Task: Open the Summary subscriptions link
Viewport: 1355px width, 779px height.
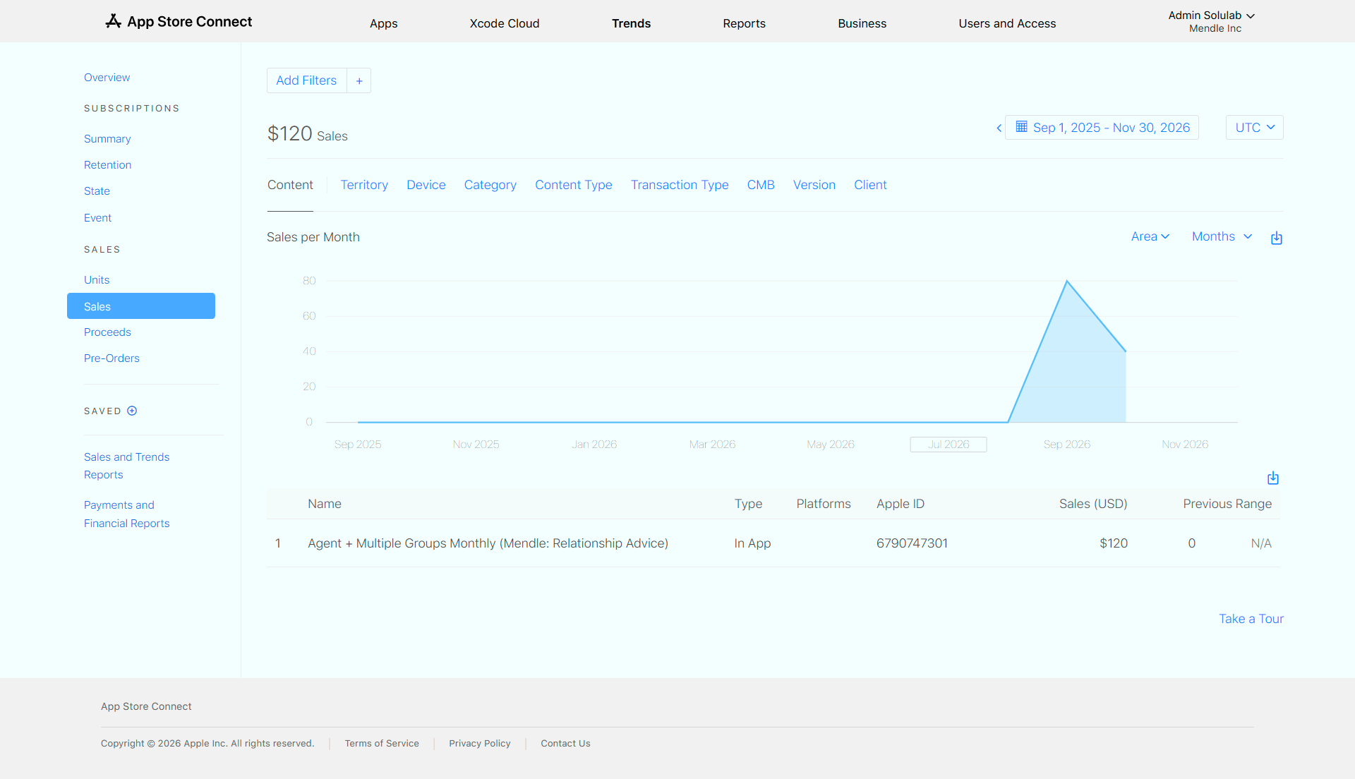Action: click(x=107, y=139)
